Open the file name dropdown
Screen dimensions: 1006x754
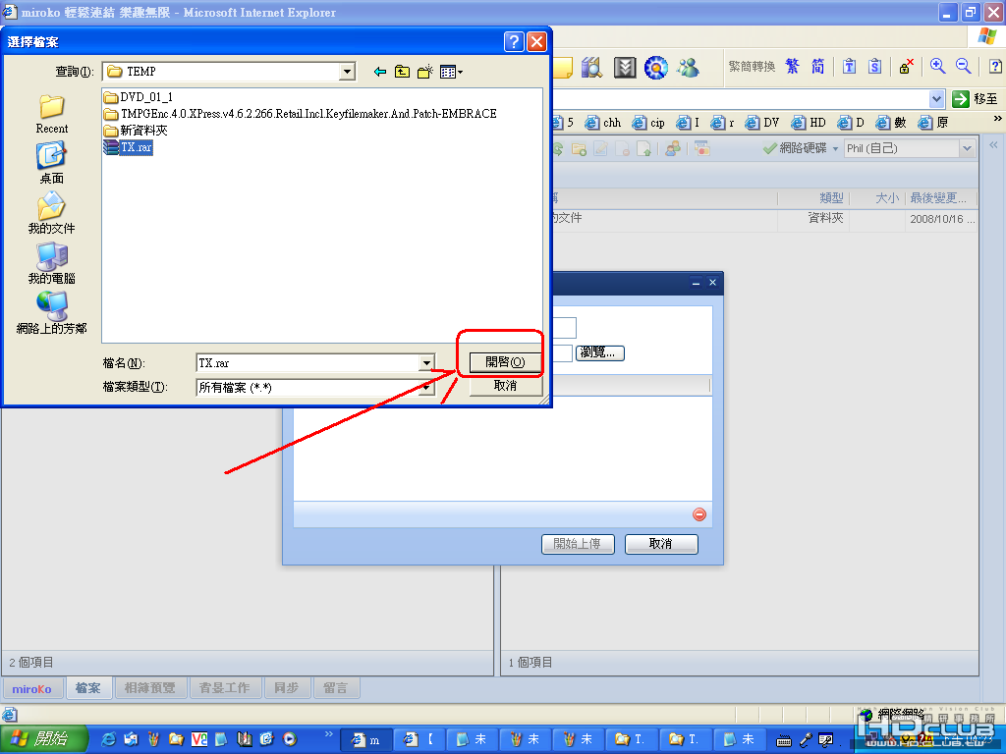click(x=426, y=363)
